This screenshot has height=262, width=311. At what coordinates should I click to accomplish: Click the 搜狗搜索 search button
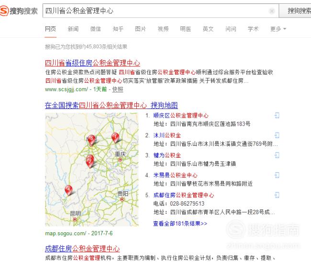click(295, 11)
